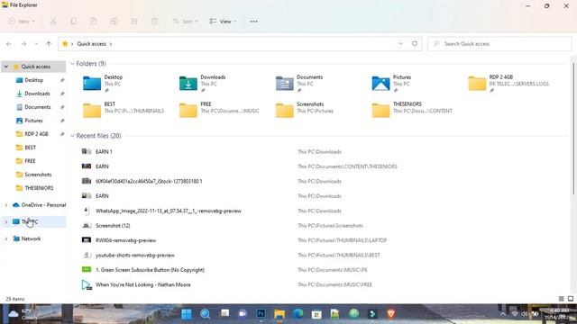This screenshot has height=324, width=577.
Task: Open recent locations chevron
Action: click(36, 44)
